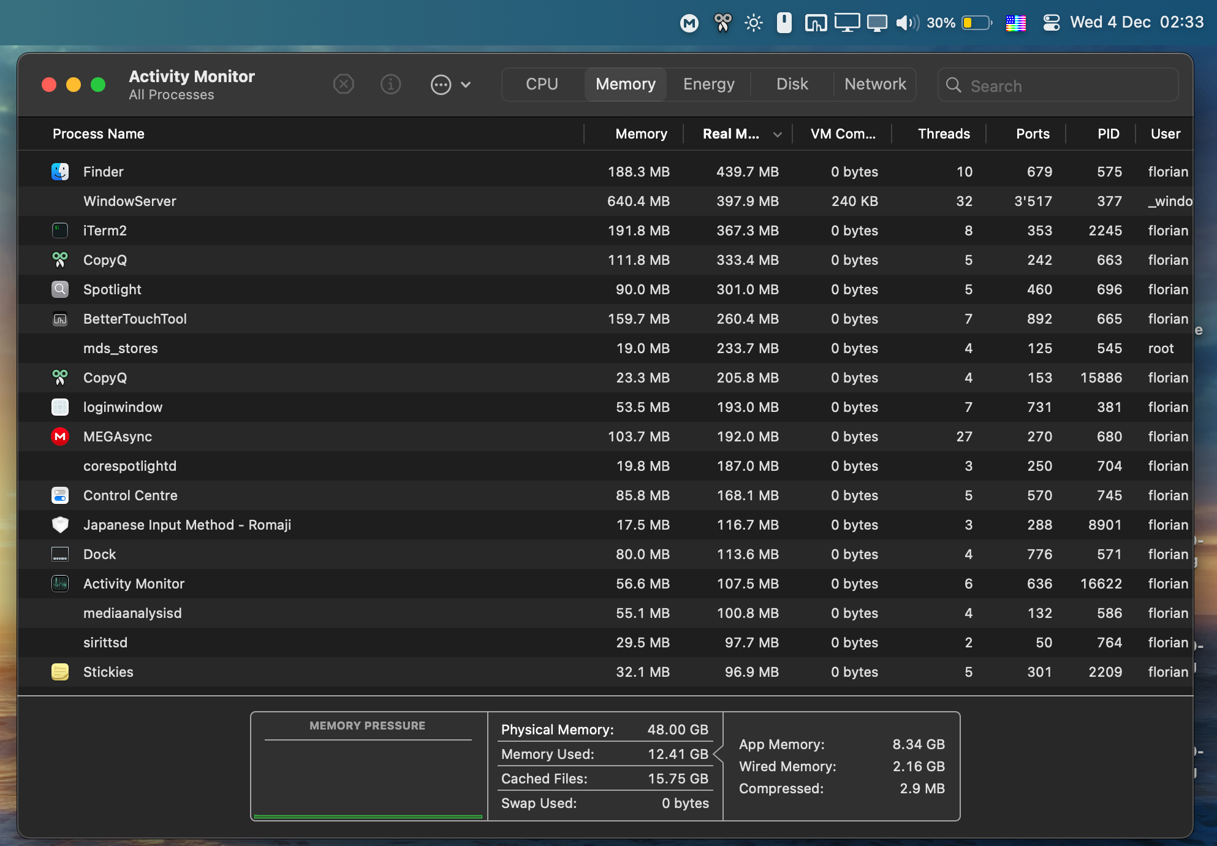The image size is (1217, 846).
Task: Click the Search input field
Action: (x=1066, y=86)
